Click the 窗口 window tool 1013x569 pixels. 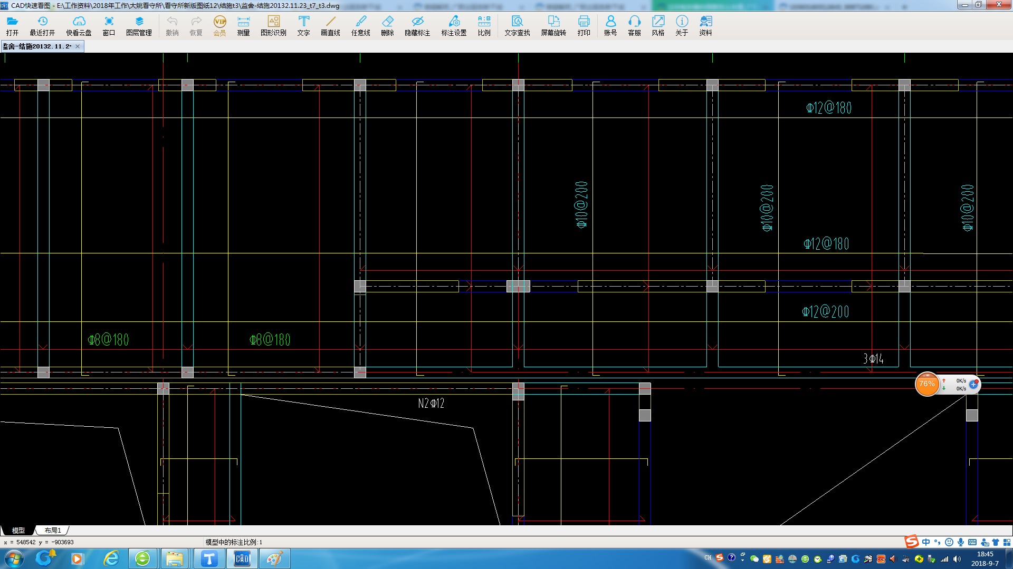point(109,25)
